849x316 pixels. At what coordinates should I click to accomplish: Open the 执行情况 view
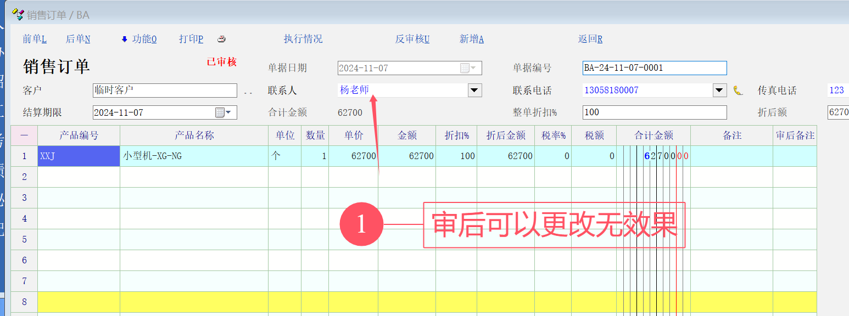pos(303,39)
